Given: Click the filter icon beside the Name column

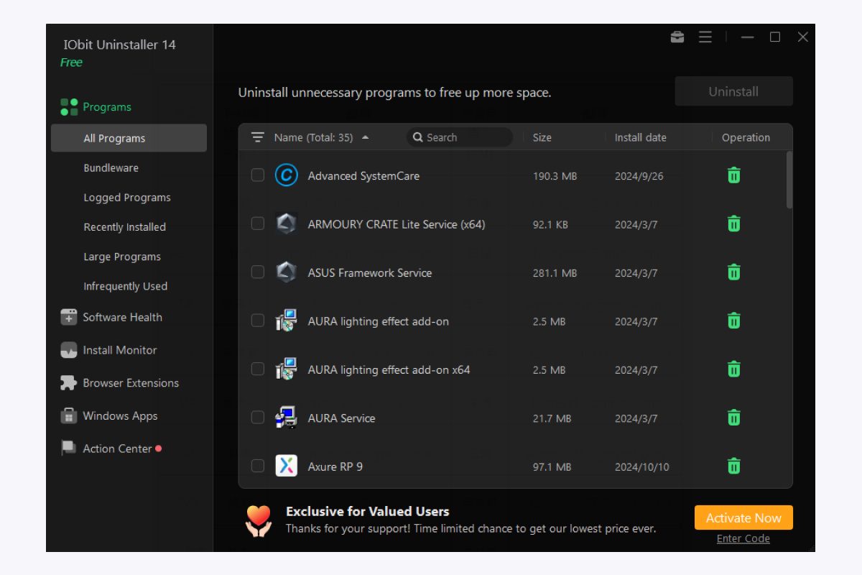Looking at the screenshot, I should [x=256, y=137].
